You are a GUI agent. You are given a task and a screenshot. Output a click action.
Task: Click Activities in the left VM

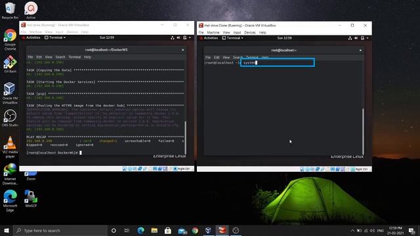(x=33, y=38)
